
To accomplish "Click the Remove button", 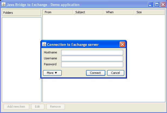I will 55,107.
